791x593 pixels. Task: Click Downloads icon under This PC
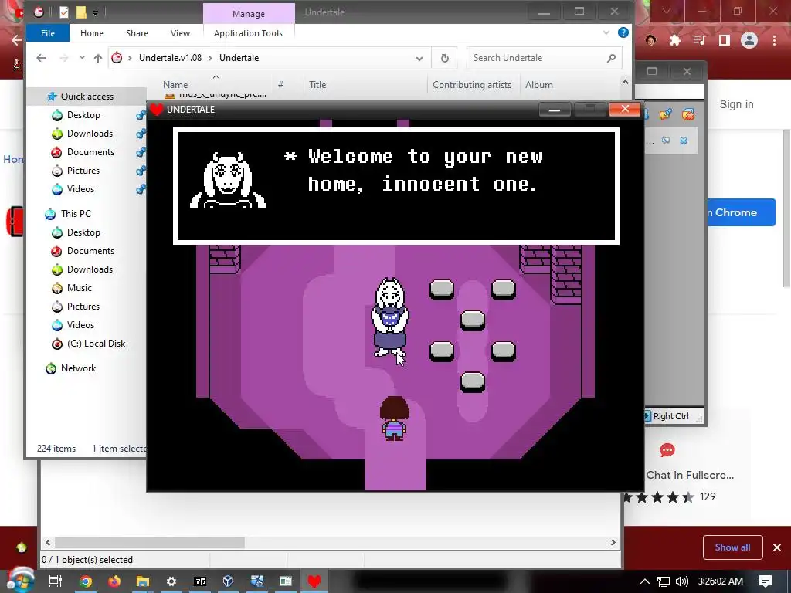pyautogui.click(x=57, y=269)
